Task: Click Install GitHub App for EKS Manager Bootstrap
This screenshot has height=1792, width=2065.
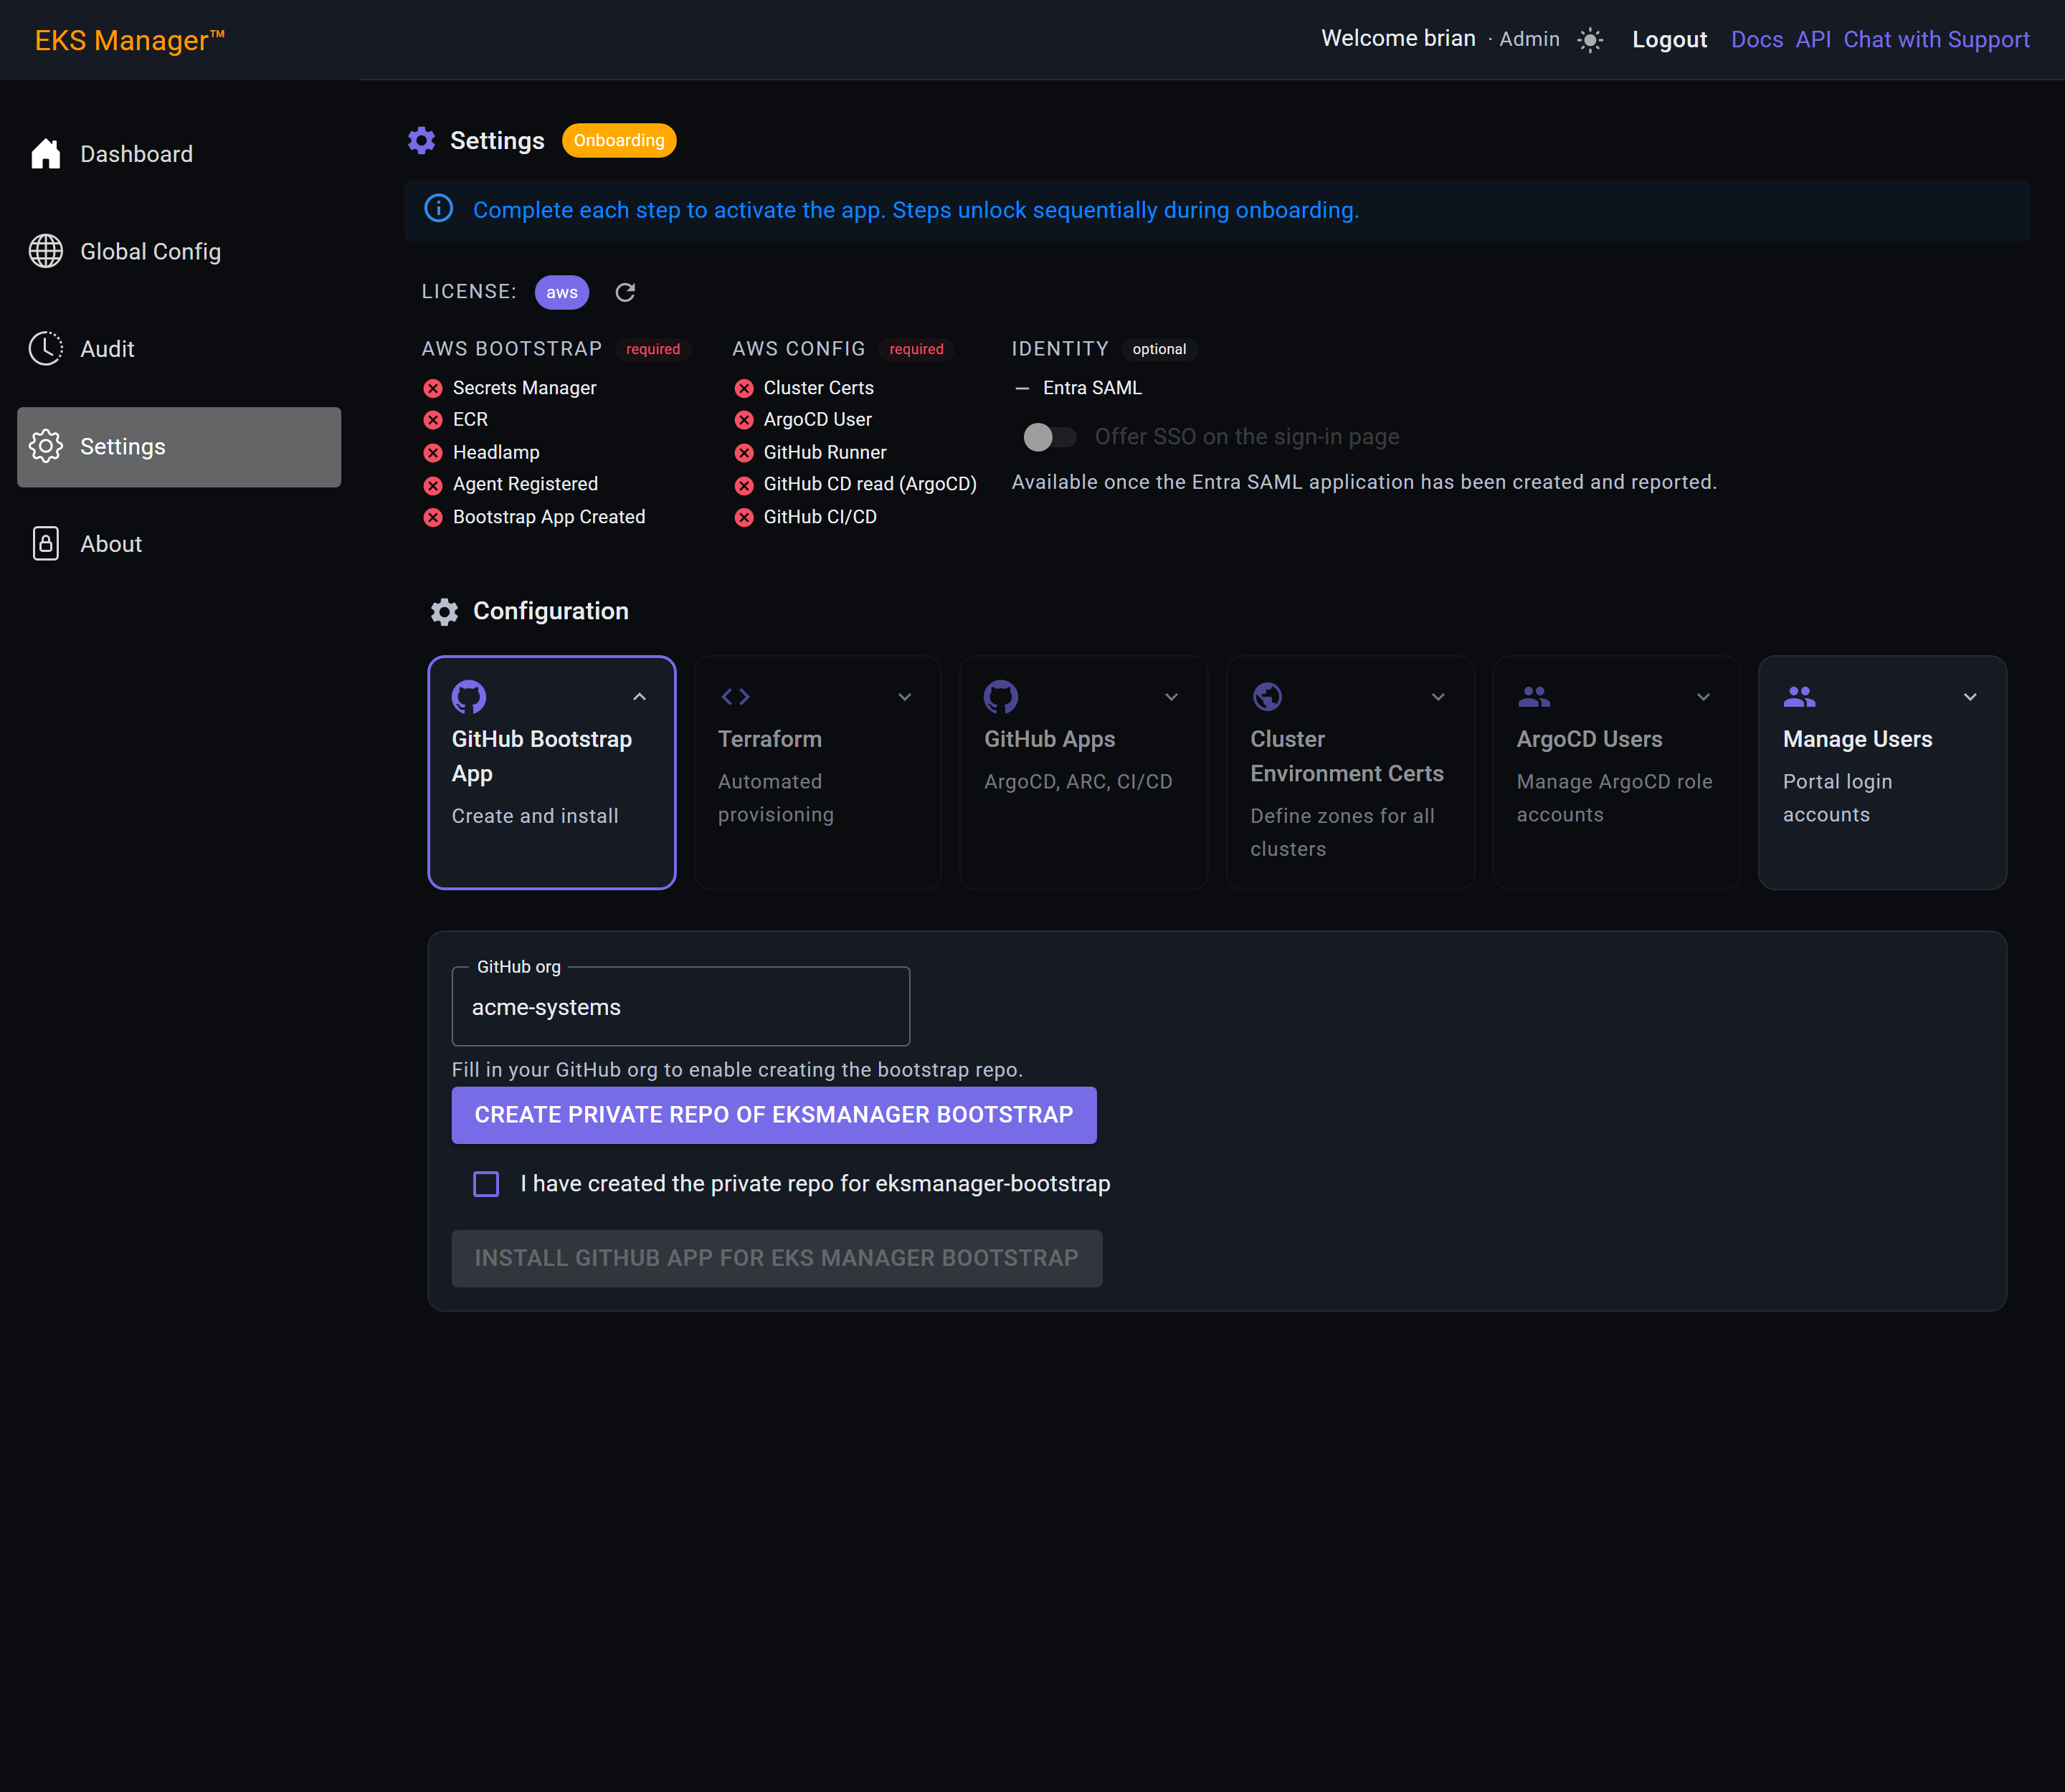Action: tap(777, 1258)
